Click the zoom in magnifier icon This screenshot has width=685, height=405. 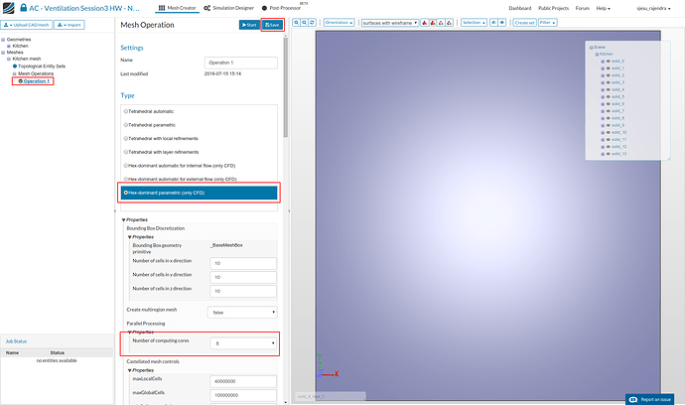click(x=297, y=22)
